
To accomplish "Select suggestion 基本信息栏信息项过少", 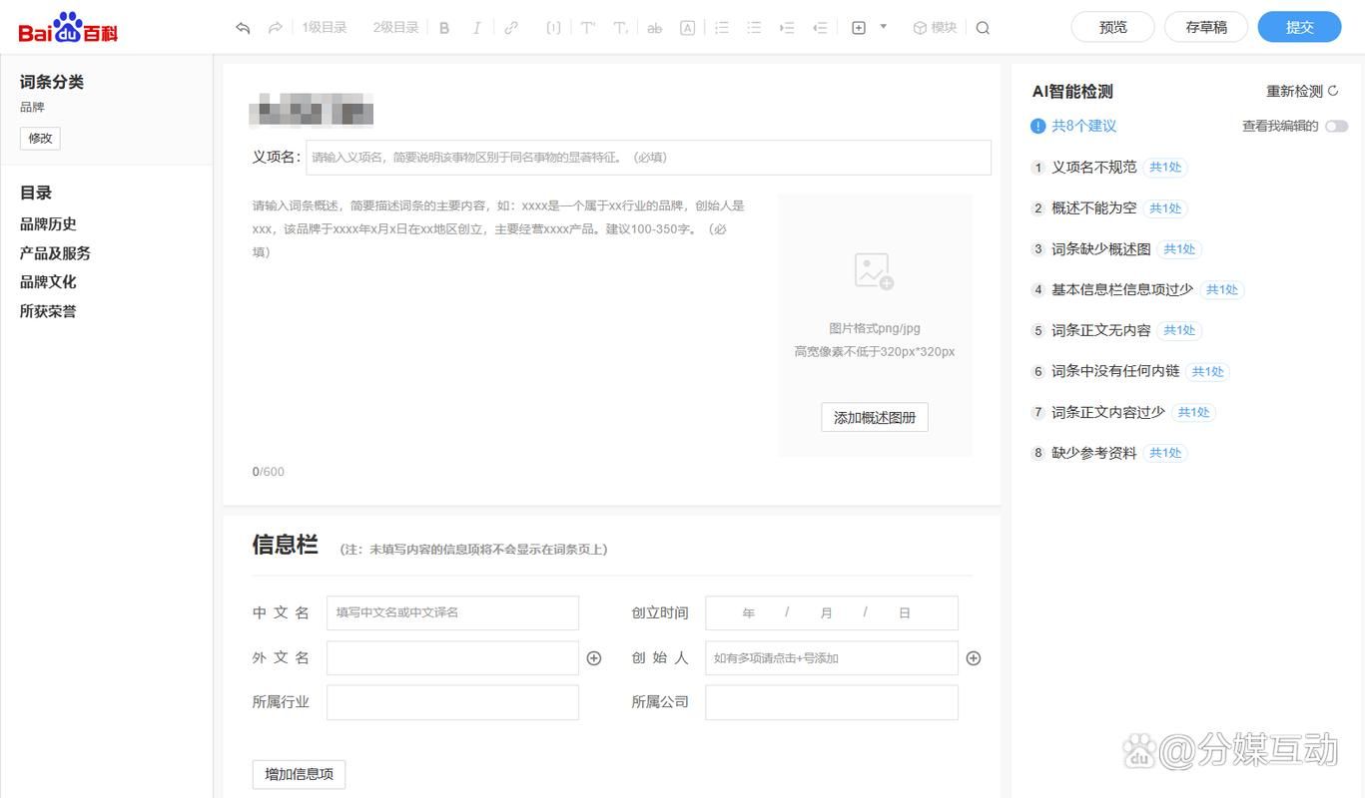I will tap(1122, 289).
